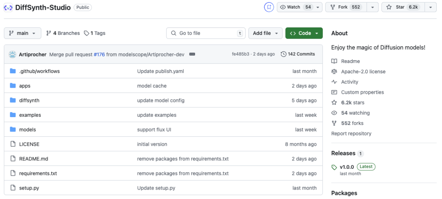Viewport: 442px width, 199px height.
Task: View the 142 Commits history
Action: coord(298,54)
